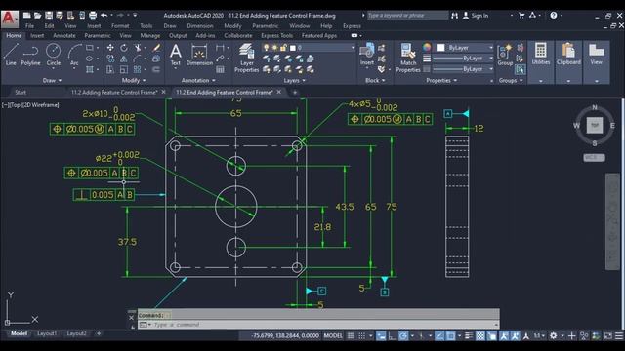Image resolution: width=625 pixels, height=351 pixels.
Task: Toggle snap mode in status bar
Action: coord(361,335)
